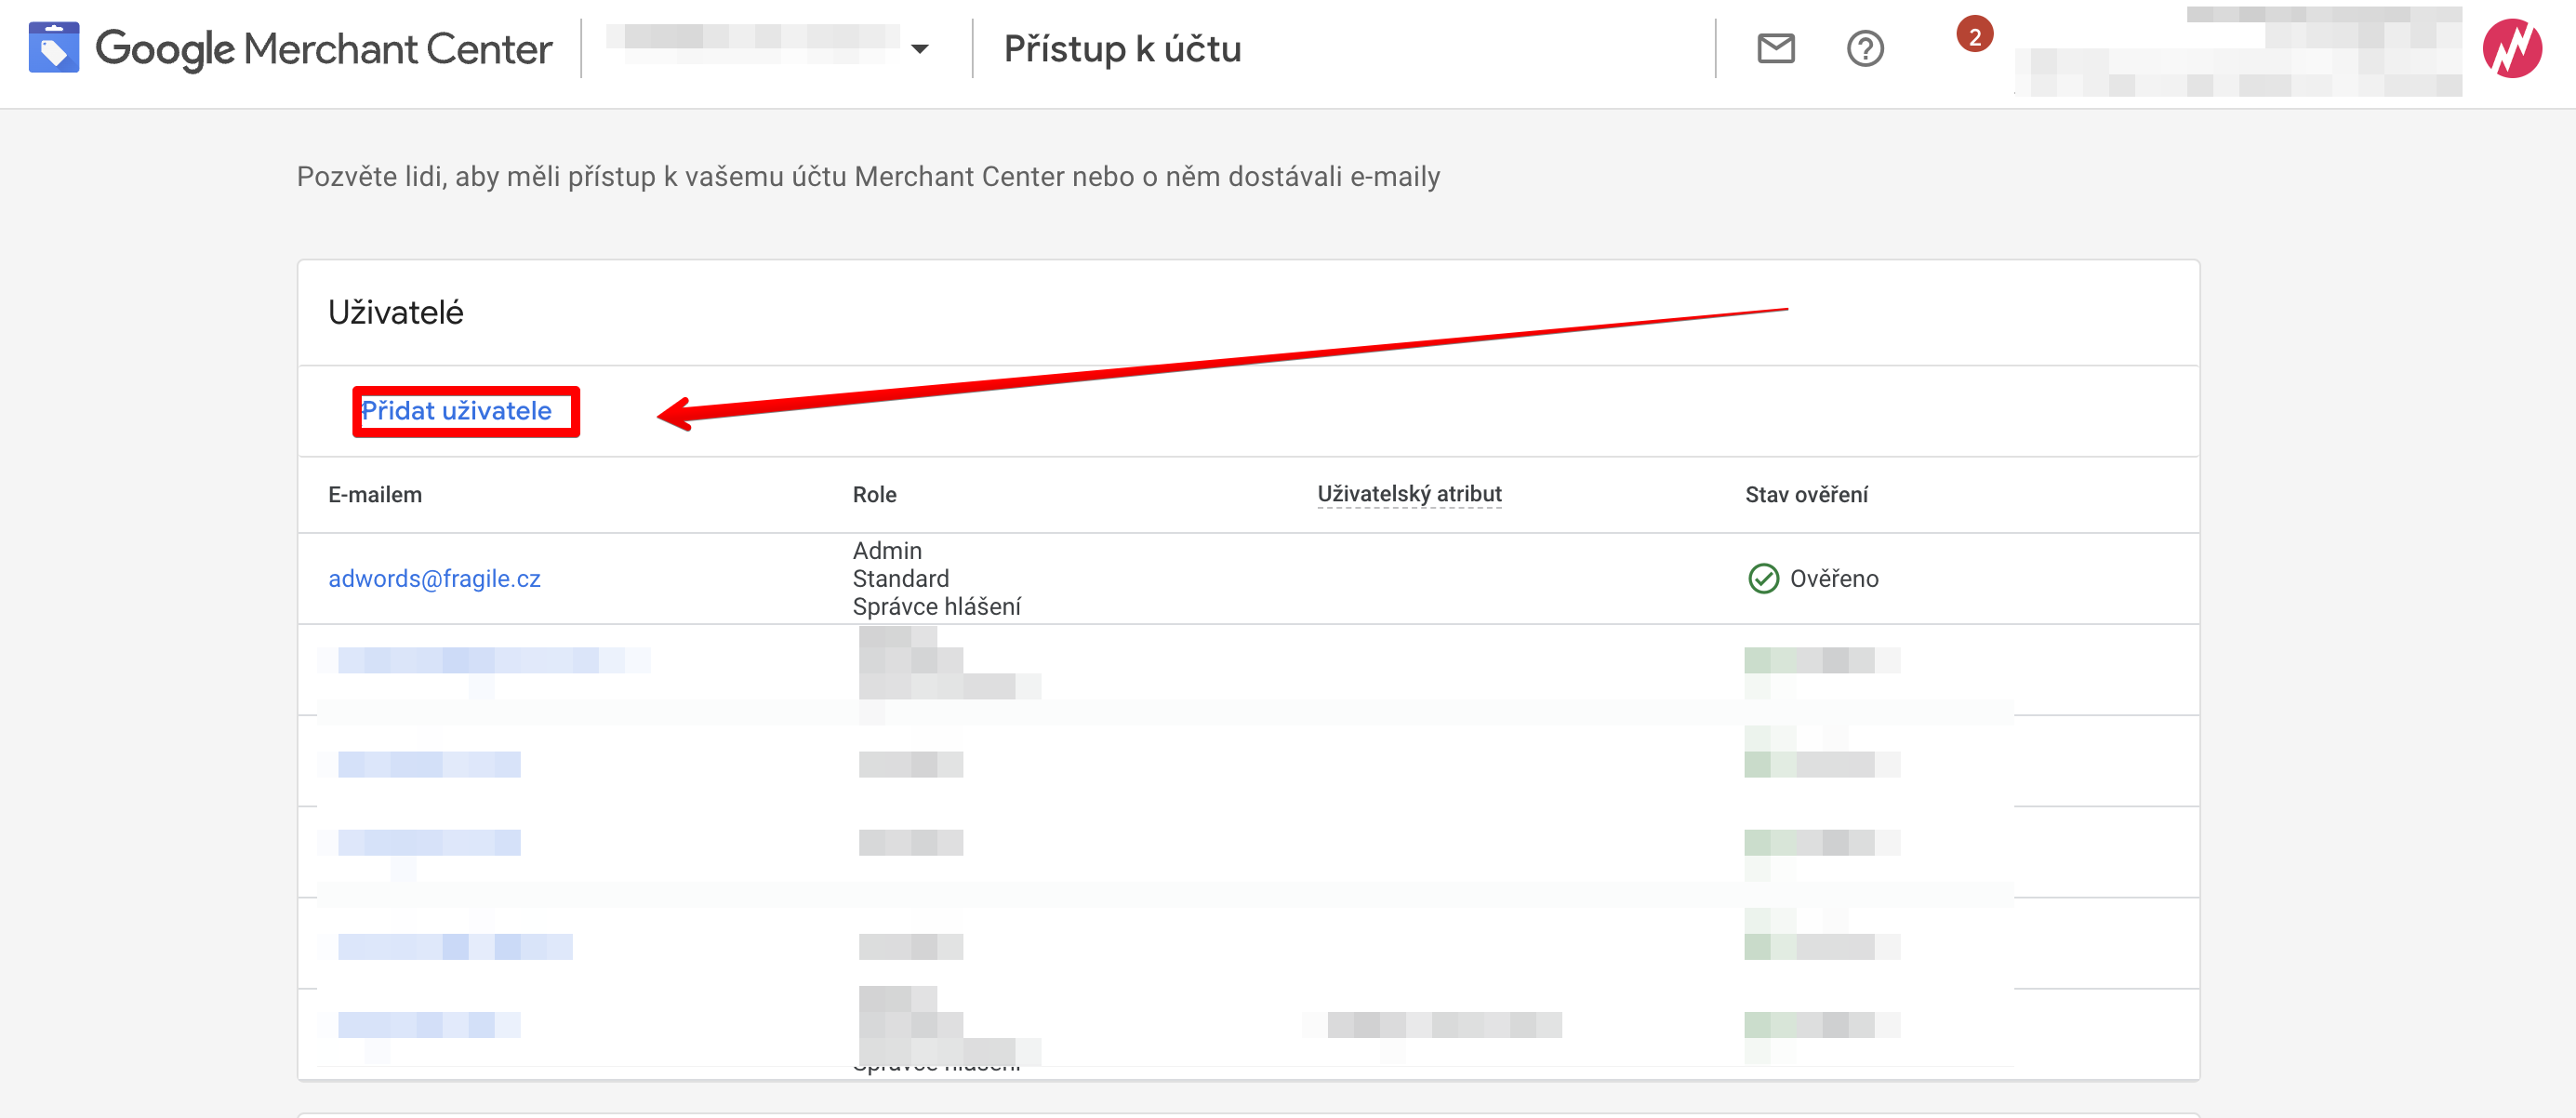Click the "Uživatelé" section heading
Viewport: 2576px width, 1118px height.
[395, 313]
